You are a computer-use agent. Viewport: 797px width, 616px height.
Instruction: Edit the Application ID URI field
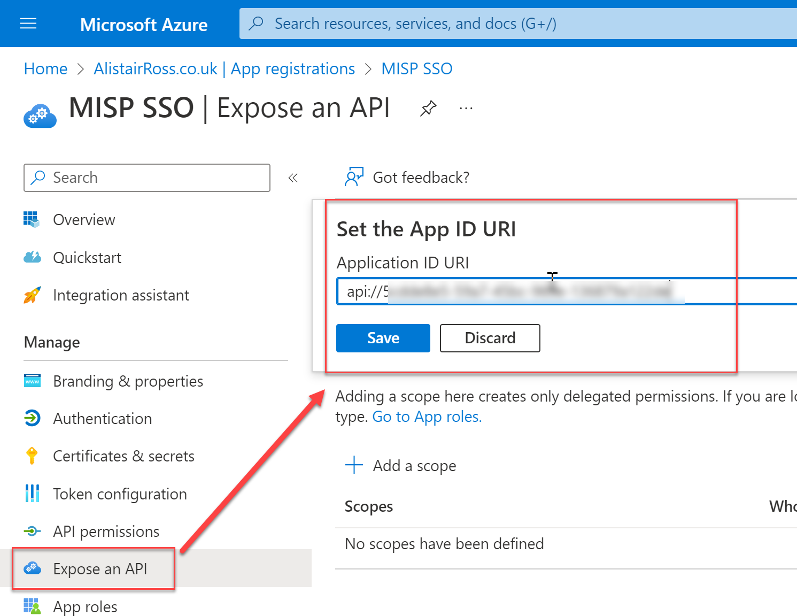point(567,291)
